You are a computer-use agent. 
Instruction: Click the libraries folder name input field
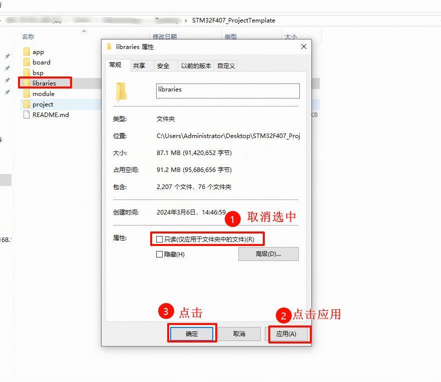pyautogui.click(x=228, y=90)
